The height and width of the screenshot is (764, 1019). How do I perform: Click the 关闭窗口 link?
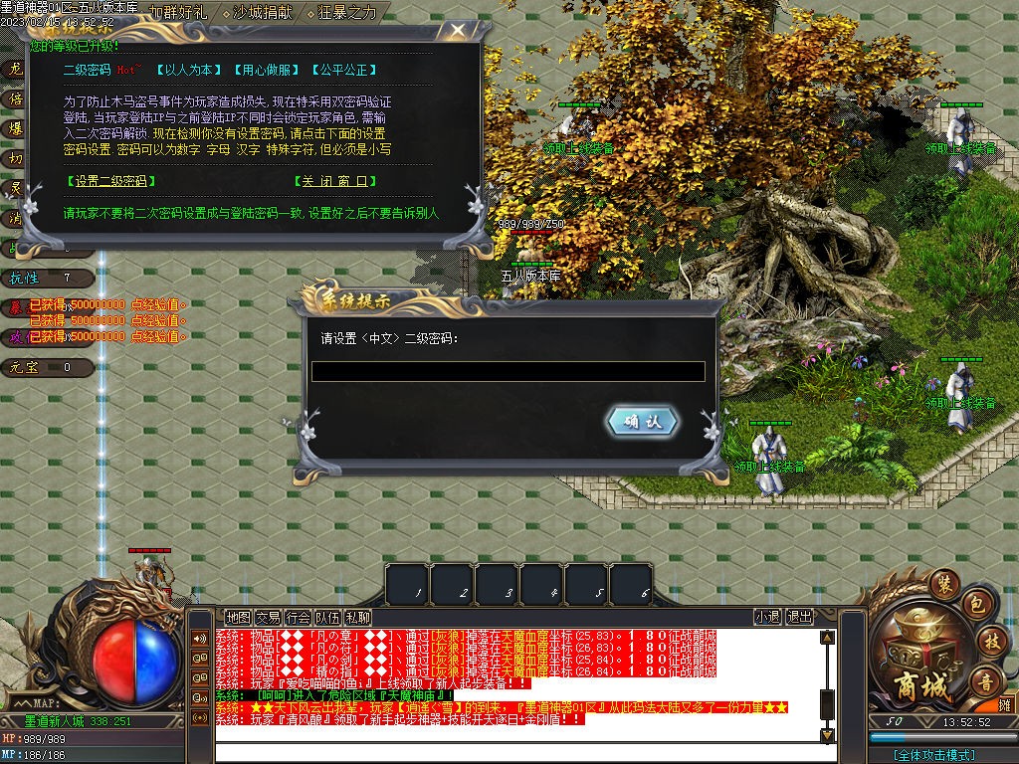pyautogui.click(x=334, y=181)
